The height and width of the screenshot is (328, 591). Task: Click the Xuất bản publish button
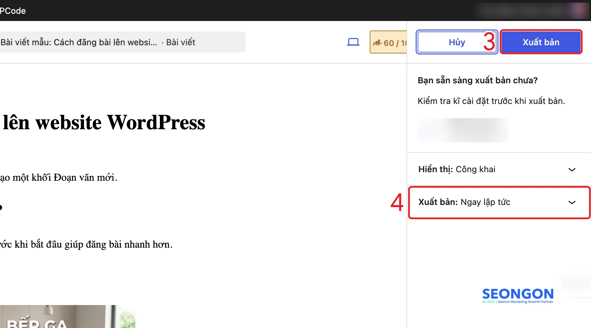tap(541, 42)
